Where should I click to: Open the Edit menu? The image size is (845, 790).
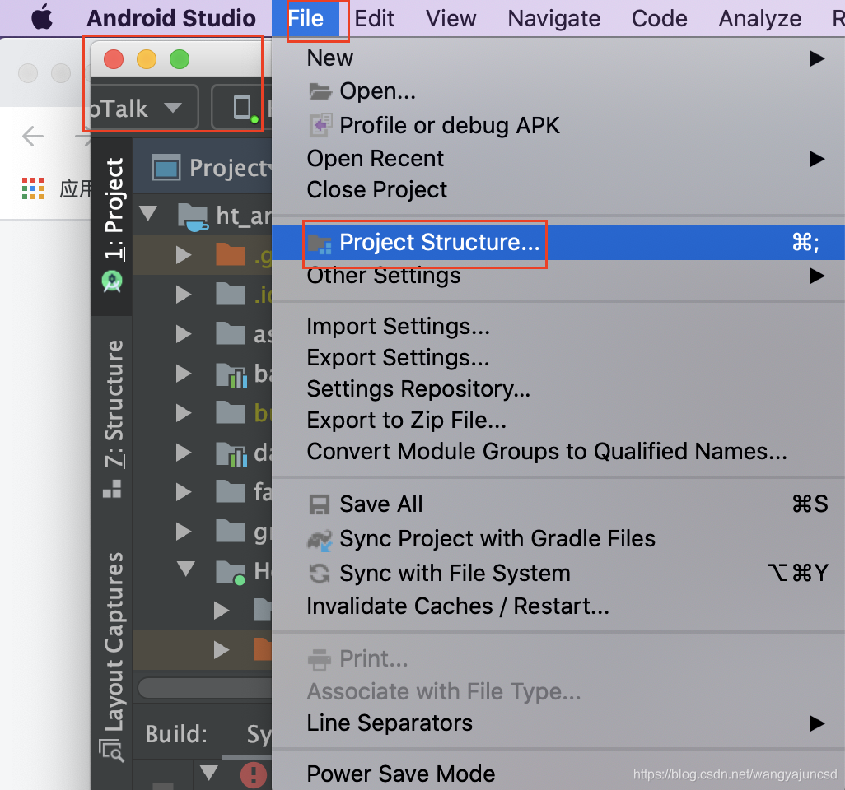374,18
